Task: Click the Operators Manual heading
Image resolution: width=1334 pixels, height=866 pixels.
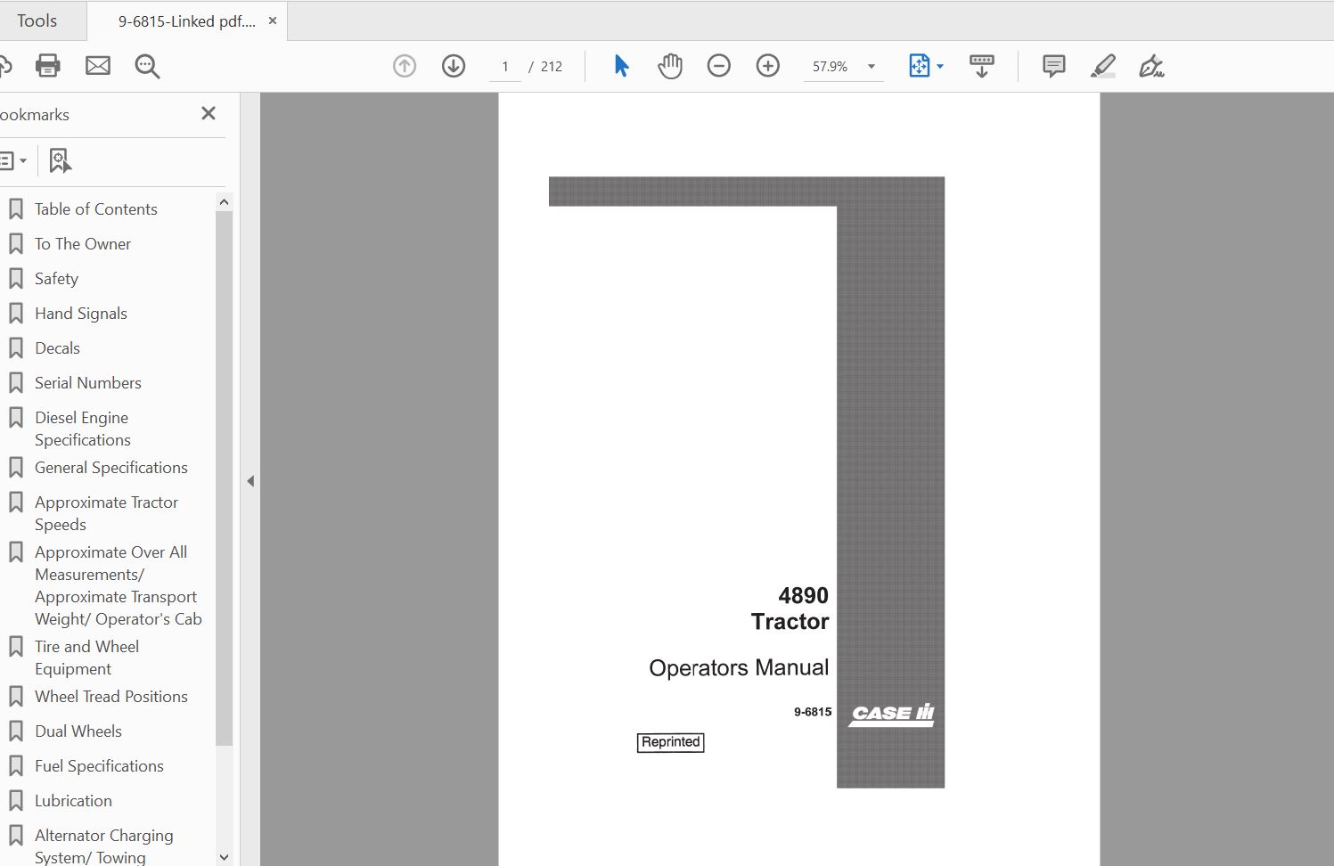Action: click(739, 667)
